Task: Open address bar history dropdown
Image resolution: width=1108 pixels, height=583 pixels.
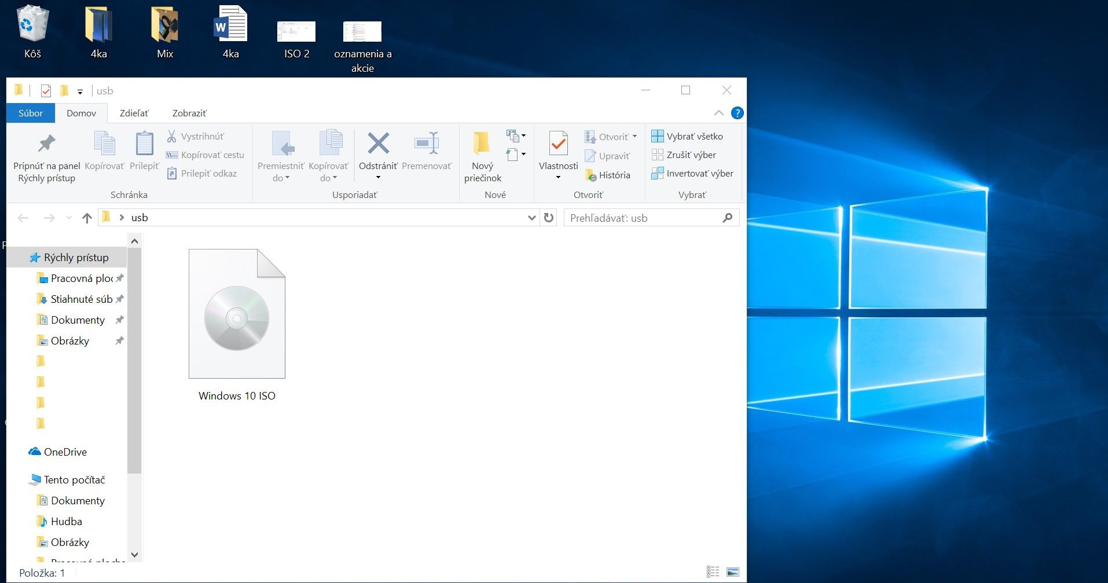Action: 532,218
